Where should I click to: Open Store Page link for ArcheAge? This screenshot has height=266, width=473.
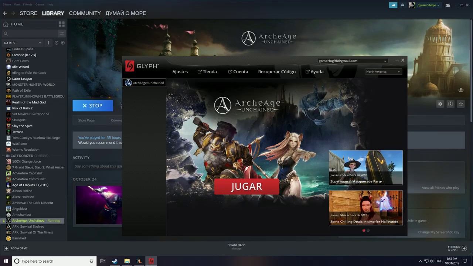86,120
